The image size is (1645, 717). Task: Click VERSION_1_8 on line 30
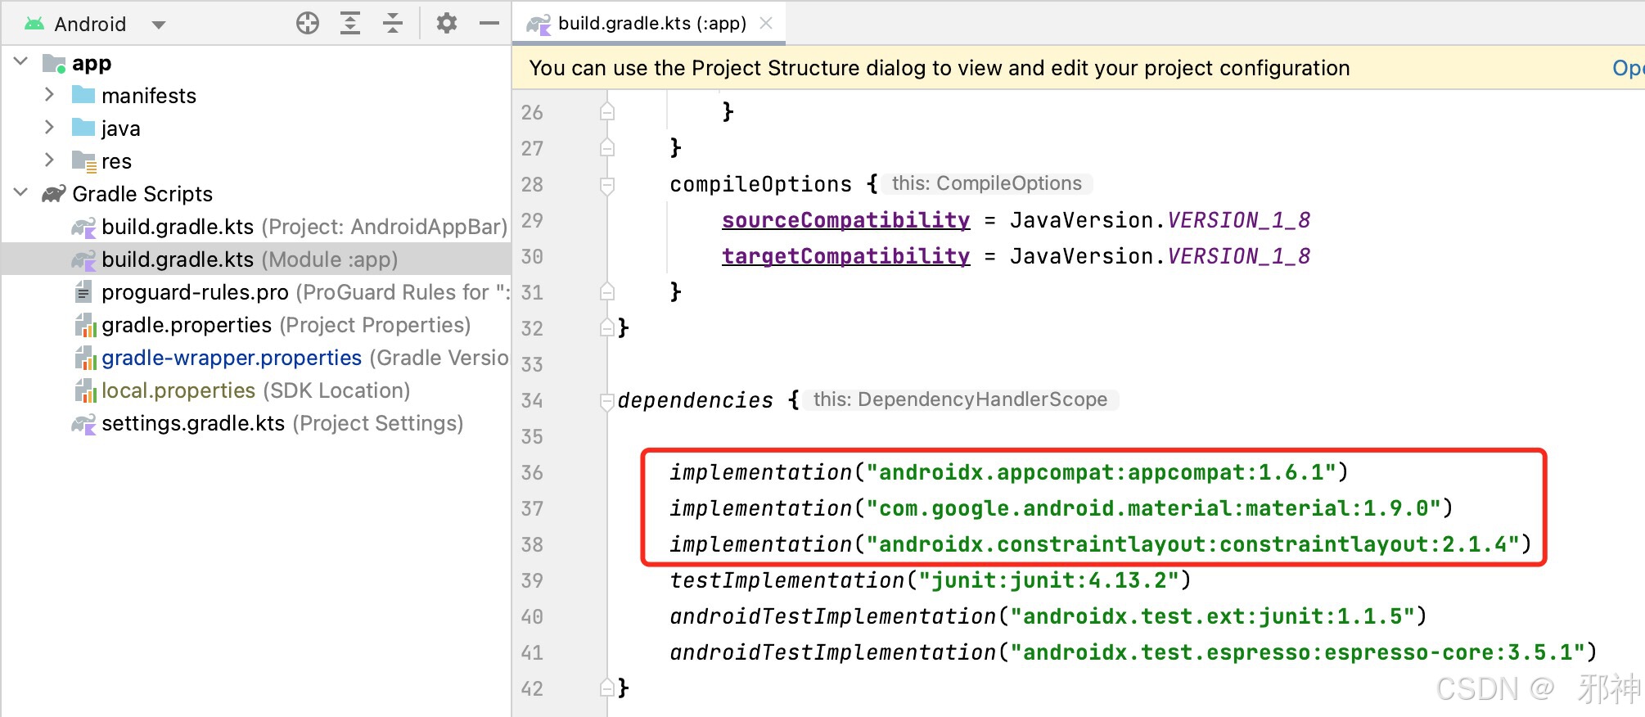1239,256
